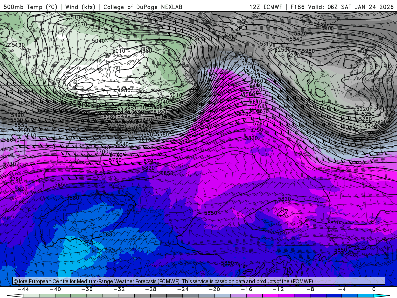Click the 'F186' forecast hour label
The image size is (397, 298).
297,7
